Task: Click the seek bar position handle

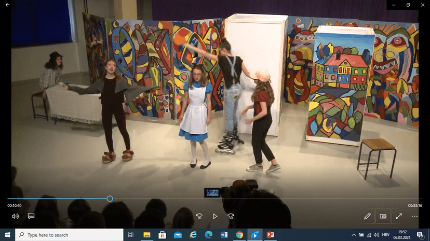Action: coord(110,199)
